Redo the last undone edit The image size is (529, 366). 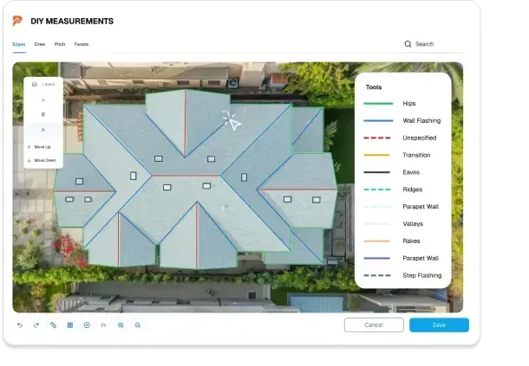[x=36, y=325]
